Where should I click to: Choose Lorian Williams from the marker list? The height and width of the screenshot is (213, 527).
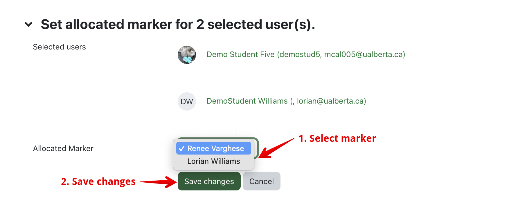tap(213, 161)
